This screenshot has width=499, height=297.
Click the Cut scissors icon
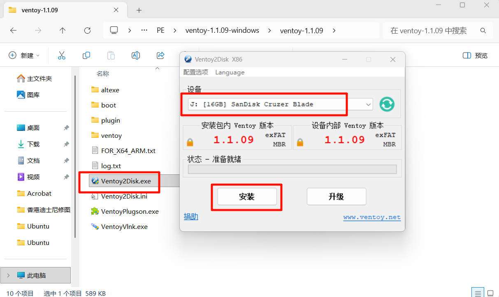[62, 55]
